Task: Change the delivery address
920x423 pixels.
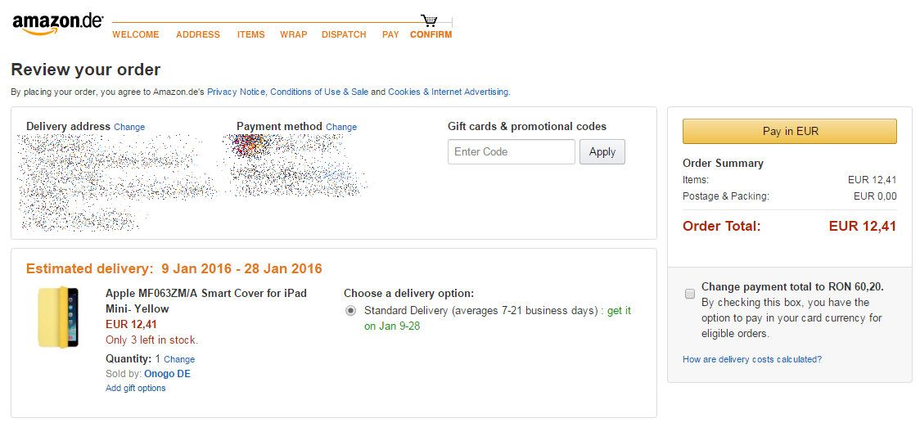Action: (129, 127)
